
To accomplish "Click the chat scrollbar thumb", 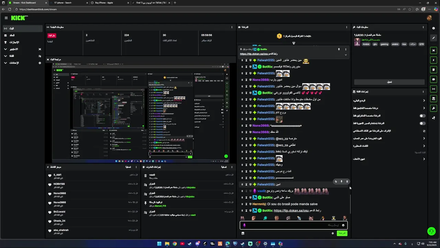I will [x=350, y=205].
